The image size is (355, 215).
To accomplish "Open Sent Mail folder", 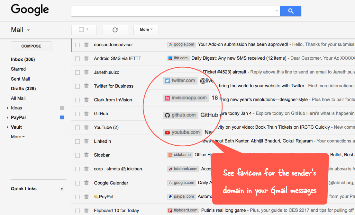I will point(20,79).
